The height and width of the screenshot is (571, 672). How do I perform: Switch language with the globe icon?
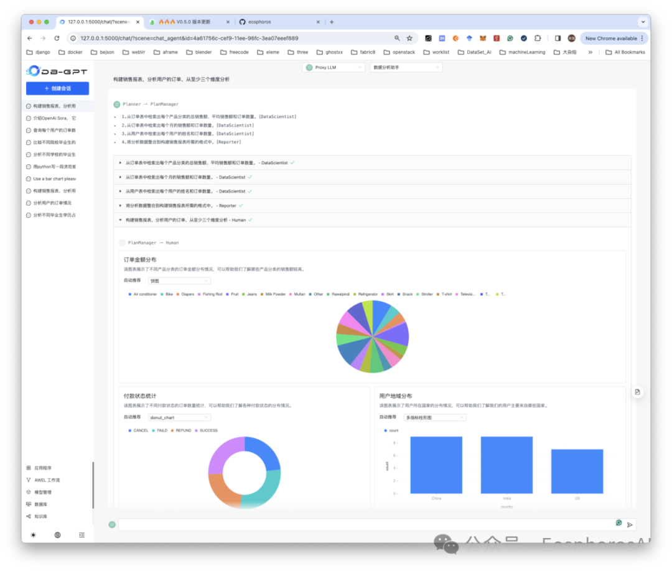point(57,534)
